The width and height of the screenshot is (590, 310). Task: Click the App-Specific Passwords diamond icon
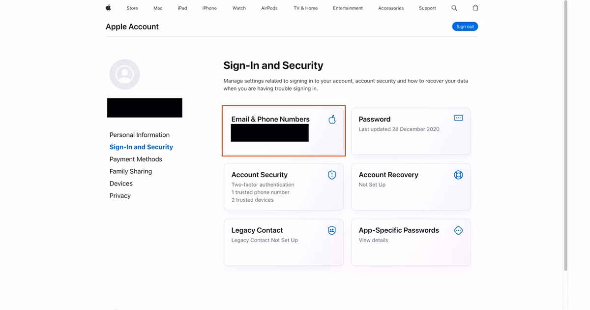click(x=458, y=230)
